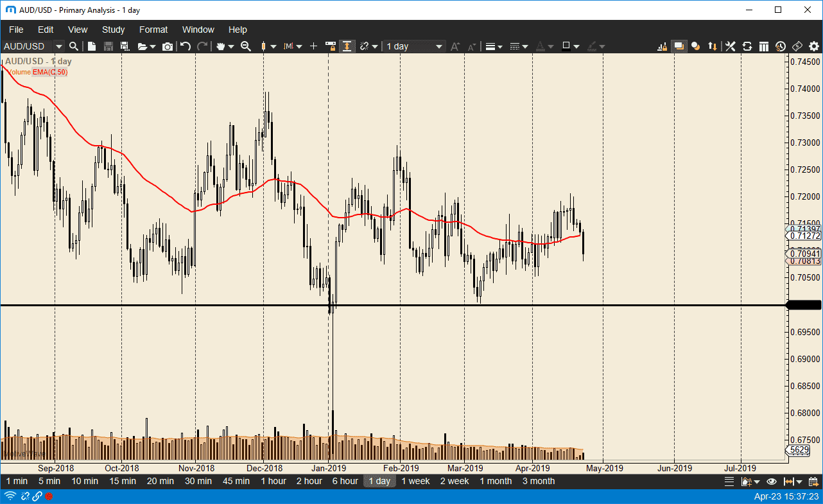The image size is (823, 504).
Task: Open preferences via the wrench and screwdriver icon
Action: click(730, 46)
